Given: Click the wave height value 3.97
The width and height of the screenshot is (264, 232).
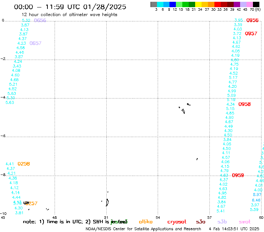Looking at the screenshot, I should pos(255,205).
